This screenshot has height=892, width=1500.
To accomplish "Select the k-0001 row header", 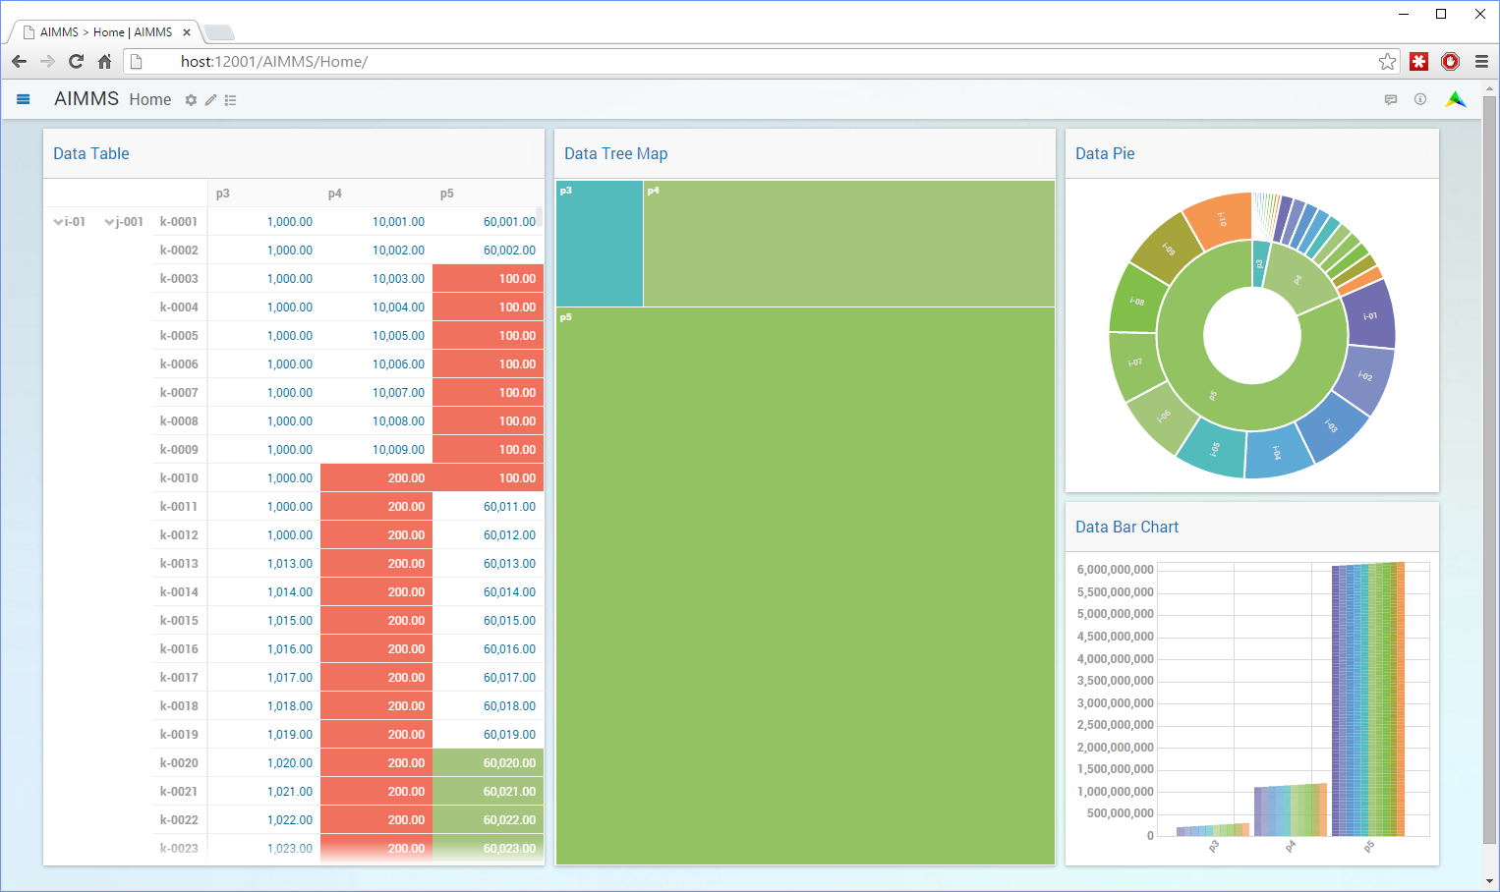I will click(x=179, y=222).
